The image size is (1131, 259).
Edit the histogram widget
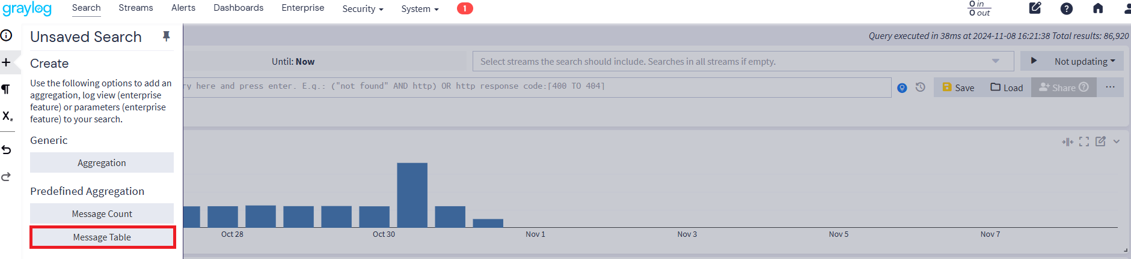pyautogui.click(x=1100, y=141)
